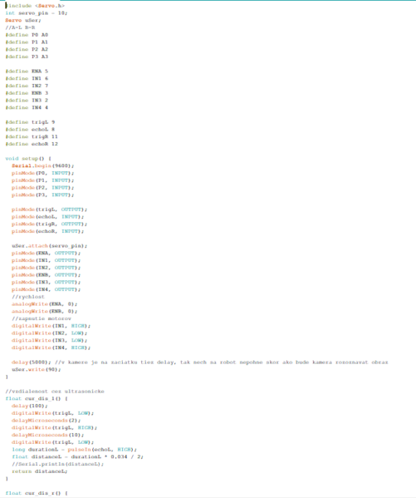416x498 pixels.
Task: Click the '#define IN4 4' line
Action: [27, 108]
